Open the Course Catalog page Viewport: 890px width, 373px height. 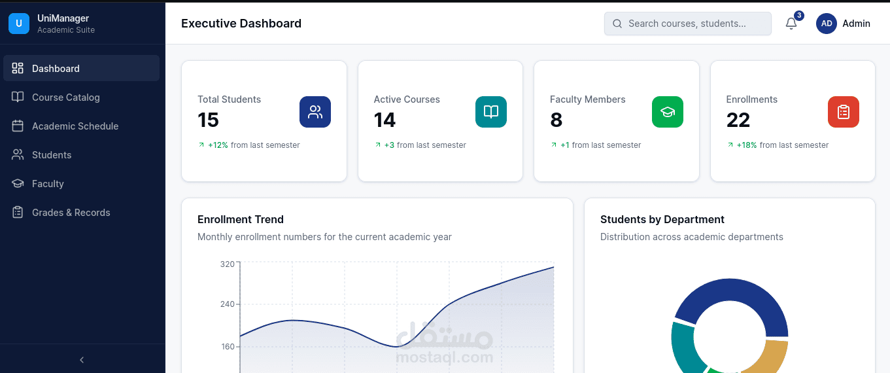tap(81, 97)
